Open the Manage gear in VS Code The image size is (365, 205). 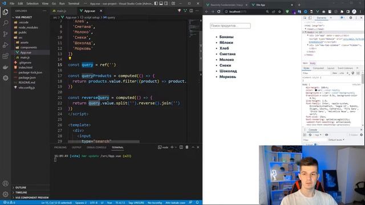[x=5, y=194]
